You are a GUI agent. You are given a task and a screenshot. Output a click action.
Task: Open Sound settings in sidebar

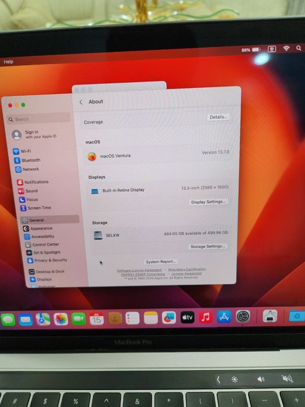(28, 191)
